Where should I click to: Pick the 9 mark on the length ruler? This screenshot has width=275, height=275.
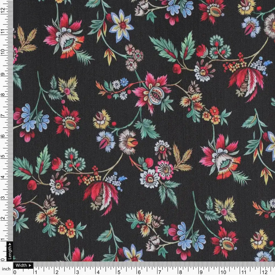3,73
